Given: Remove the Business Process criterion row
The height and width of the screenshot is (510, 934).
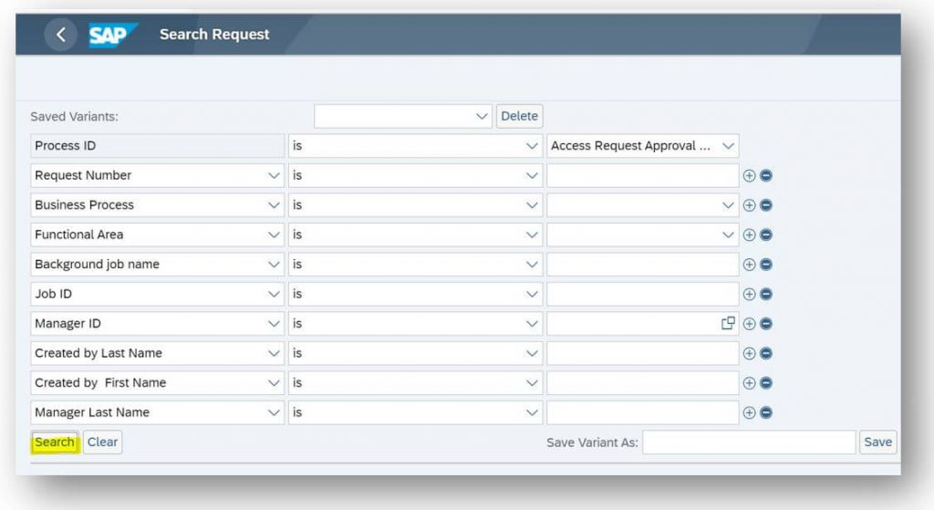Looking at the screenshot, I should pyautogui.click(x=766, y=205).
